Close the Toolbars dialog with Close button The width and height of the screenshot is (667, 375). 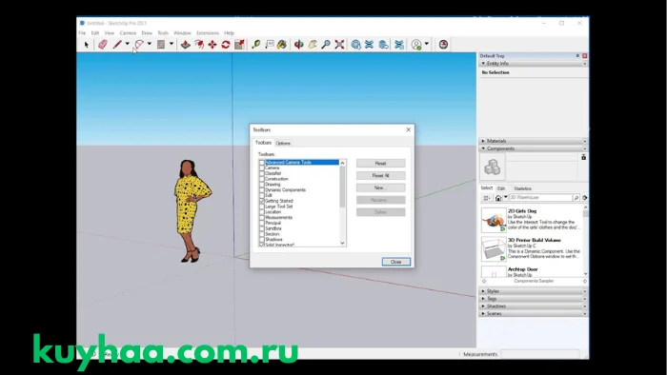pyautogui.click(x=396, y=262)
